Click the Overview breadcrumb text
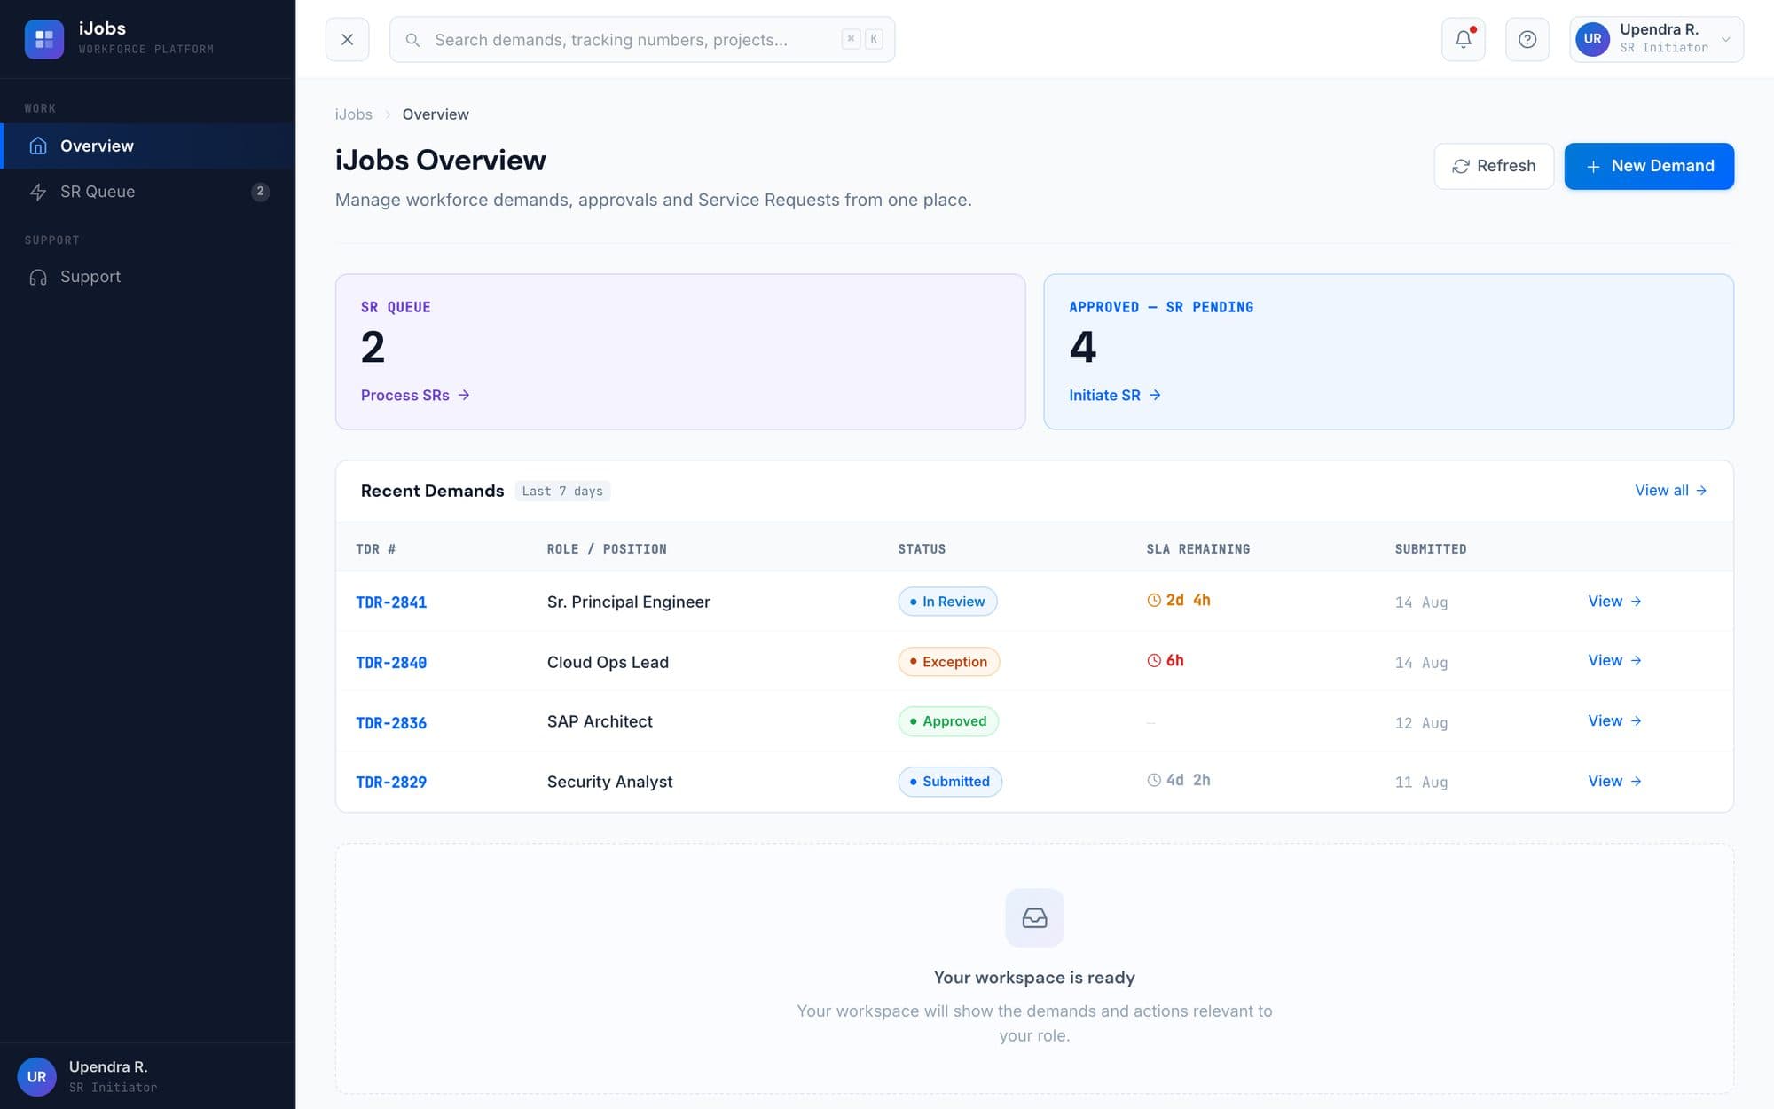Screen dimensions: 1774x1109 (x=436, y=114)
